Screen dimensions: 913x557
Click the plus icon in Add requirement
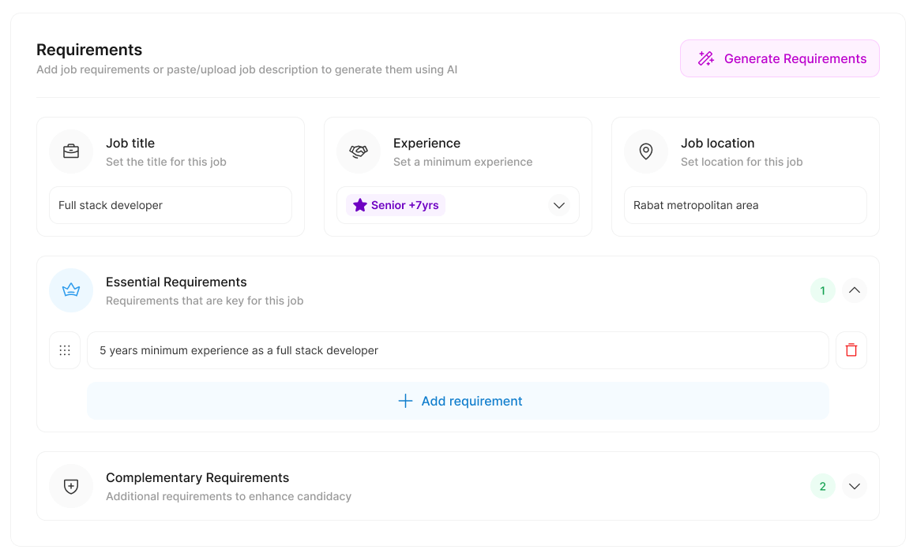[x=405, y=401]
